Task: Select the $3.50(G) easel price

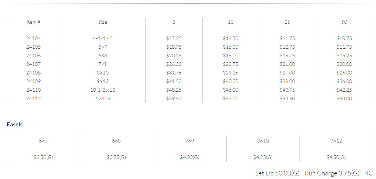Action: 43,157
